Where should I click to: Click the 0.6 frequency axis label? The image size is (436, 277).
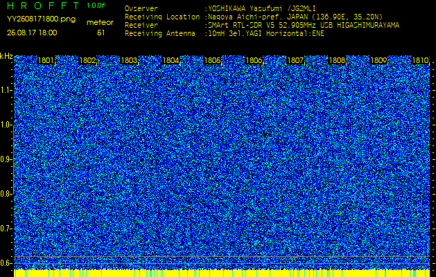[6, 263]
